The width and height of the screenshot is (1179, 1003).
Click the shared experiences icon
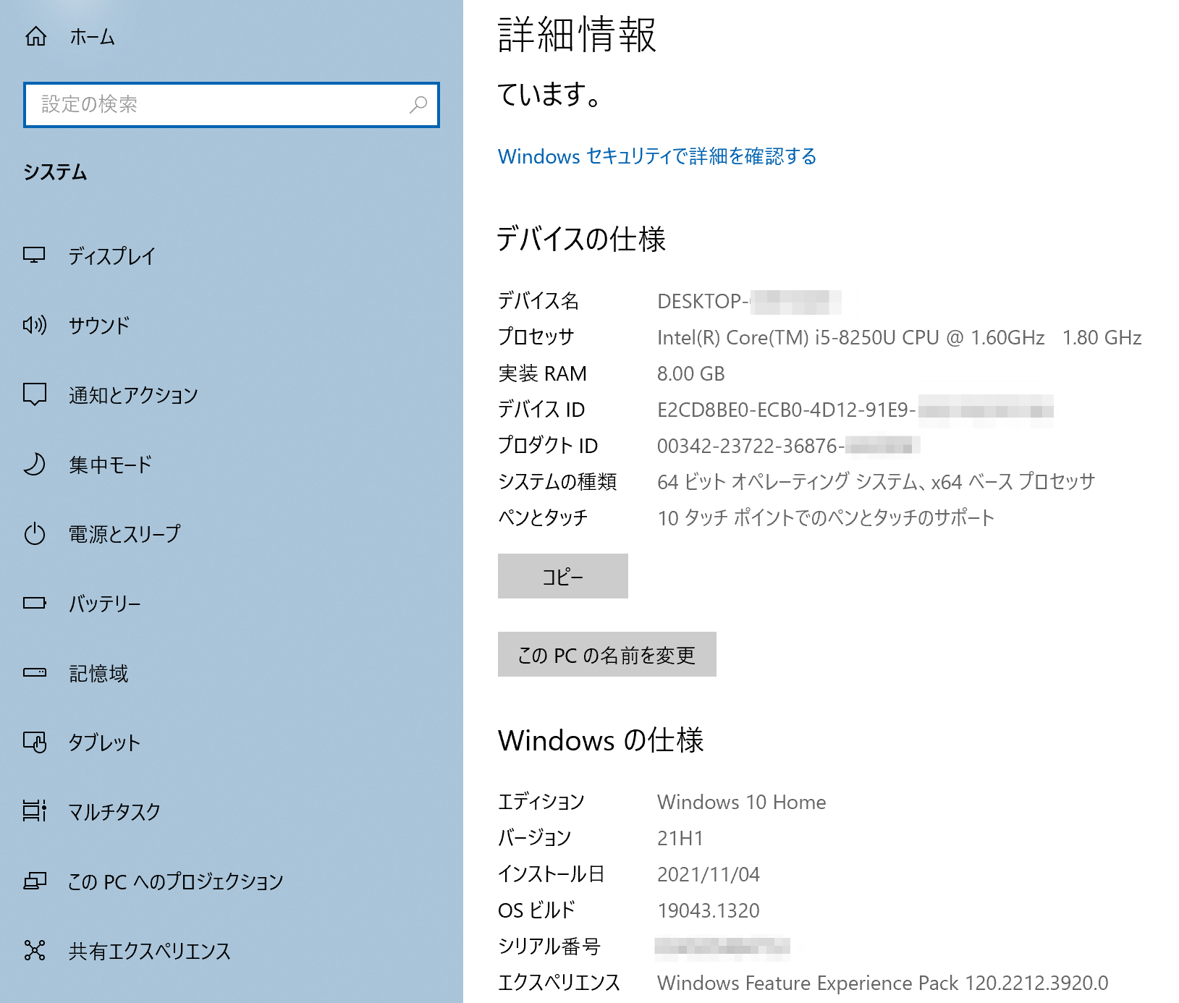tap(35, 950)
